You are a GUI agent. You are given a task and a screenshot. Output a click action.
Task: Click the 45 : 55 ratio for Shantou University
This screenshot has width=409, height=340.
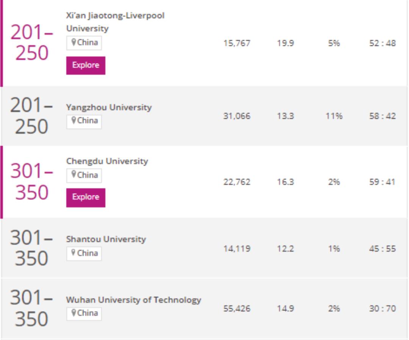[382, 249]
